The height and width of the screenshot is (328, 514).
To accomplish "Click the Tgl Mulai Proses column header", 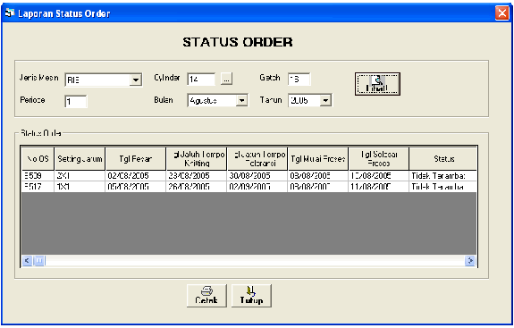I will coord(318,158).
